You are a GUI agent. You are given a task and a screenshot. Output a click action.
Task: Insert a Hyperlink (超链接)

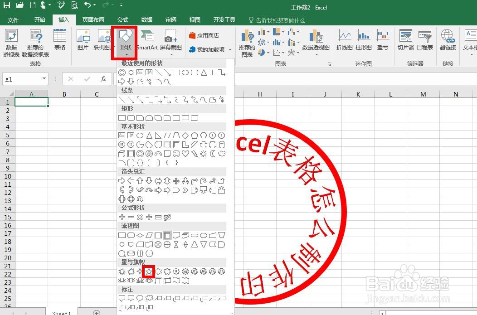tap(448, 40)
